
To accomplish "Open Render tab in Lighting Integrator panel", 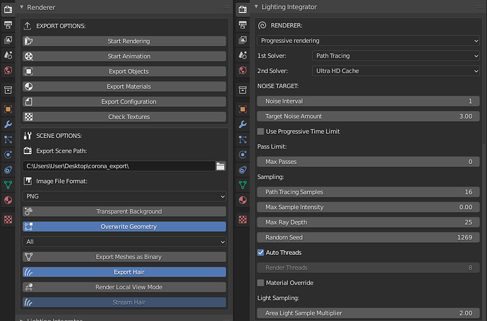I will 243,9.
